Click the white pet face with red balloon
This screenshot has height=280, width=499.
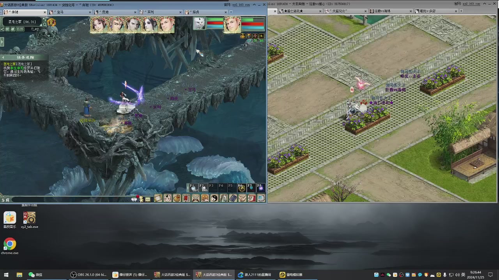pyautogui.click(x=134, y=199)
